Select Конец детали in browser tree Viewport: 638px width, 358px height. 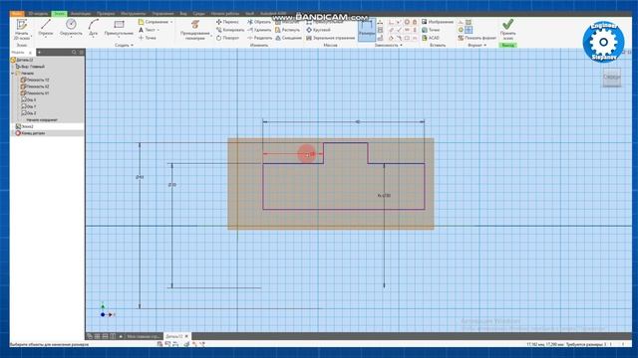click(x=30, y=133)
